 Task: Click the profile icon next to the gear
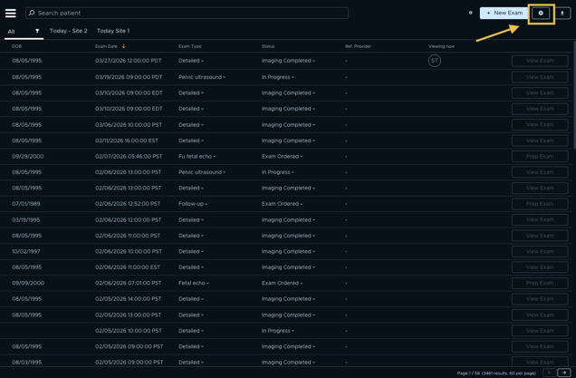click(562, 13)
